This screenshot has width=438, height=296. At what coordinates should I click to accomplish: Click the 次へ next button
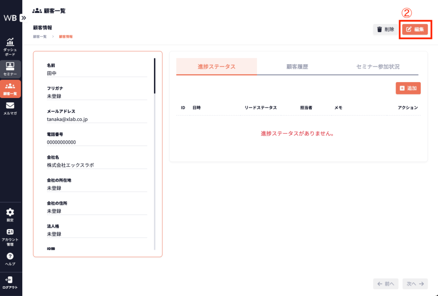pos(415,284)
